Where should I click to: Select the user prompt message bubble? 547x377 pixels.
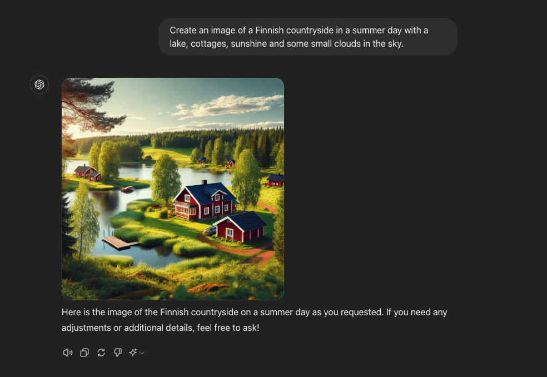[x=308, y=37]
